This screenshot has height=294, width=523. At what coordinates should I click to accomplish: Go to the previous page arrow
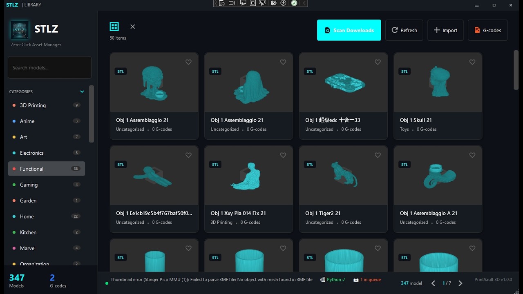434,283
